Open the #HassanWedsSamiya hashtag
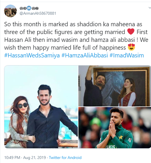Viewport: 151px width, 163px height. (32, 55)
